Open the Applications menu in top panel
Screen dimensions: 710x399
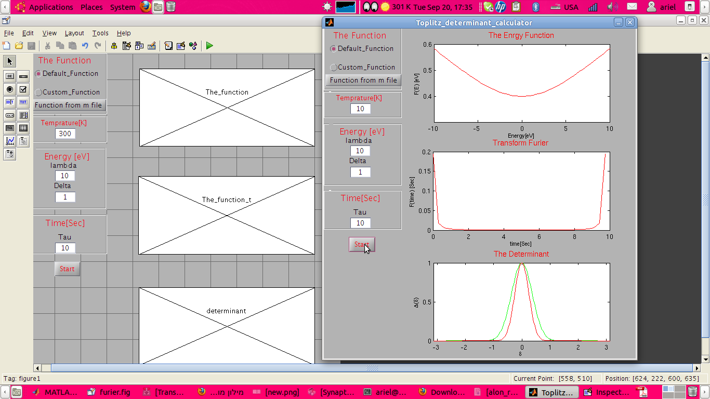point(51,7)
